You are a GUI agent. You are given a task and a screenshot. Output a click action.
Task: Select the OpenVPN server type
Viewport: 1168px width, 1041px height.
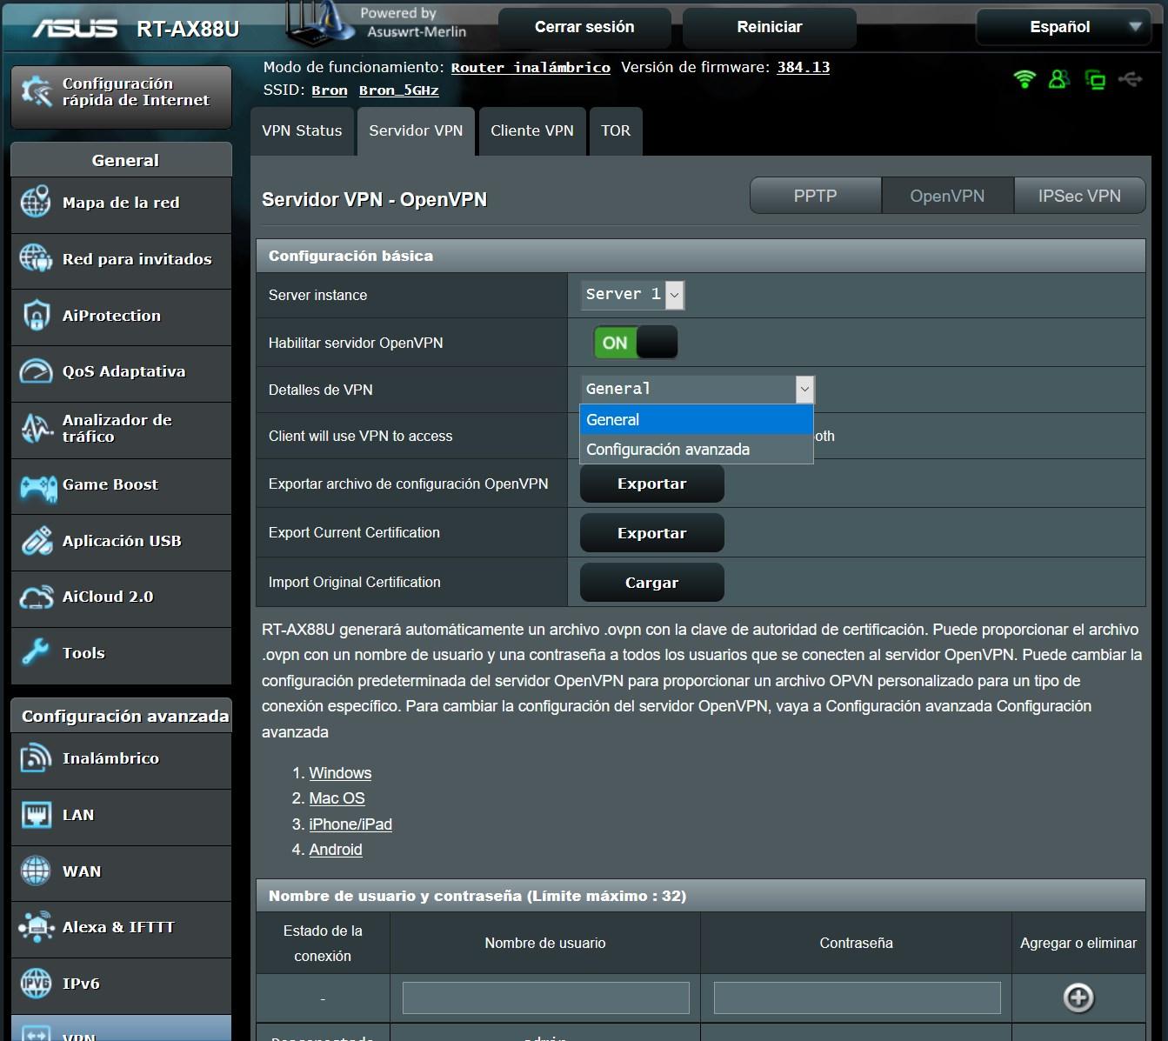(x=948, y=196)
